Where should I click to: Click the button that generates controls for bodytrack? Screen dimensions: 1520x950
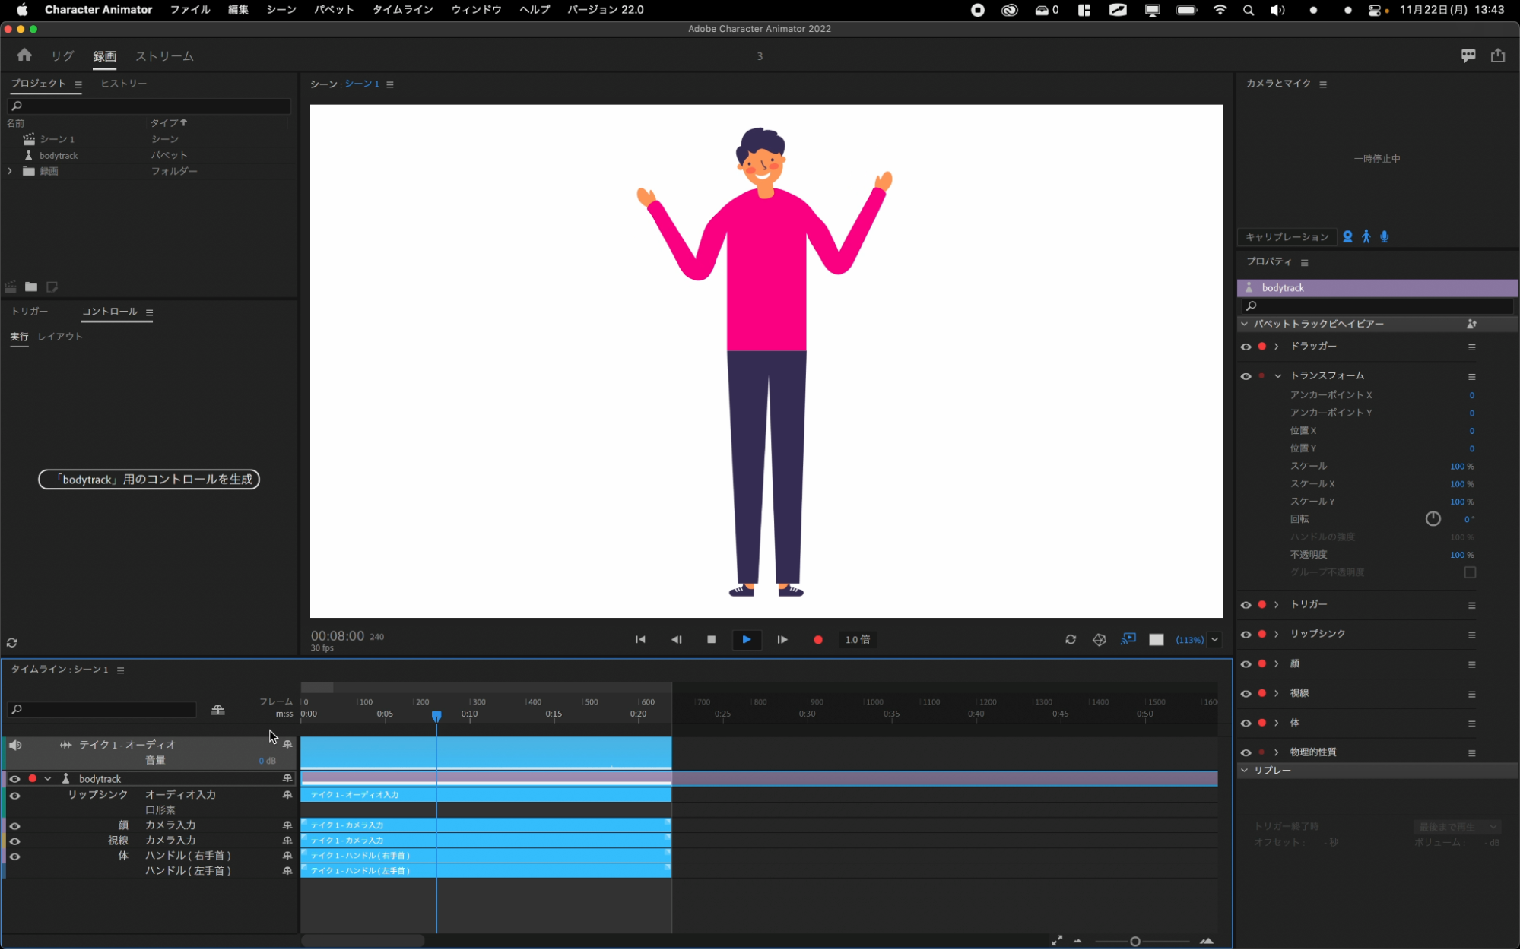149,480
